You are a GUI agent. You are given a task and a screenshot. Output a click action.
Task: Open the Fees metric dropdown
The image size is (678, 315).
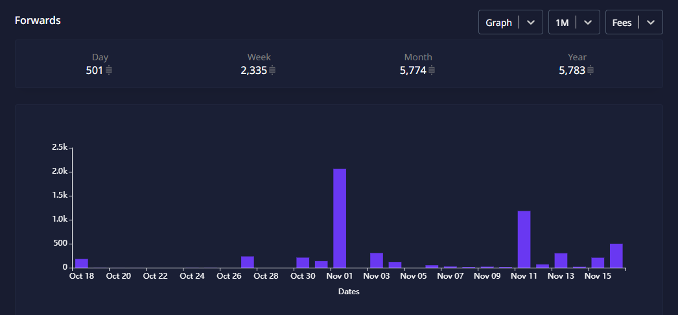(633, 22)
